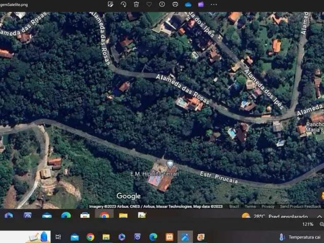Click the Privacy link on the map
Viewport: 324px width, 243px height.
pyautogui.click(x=268, y=207)
